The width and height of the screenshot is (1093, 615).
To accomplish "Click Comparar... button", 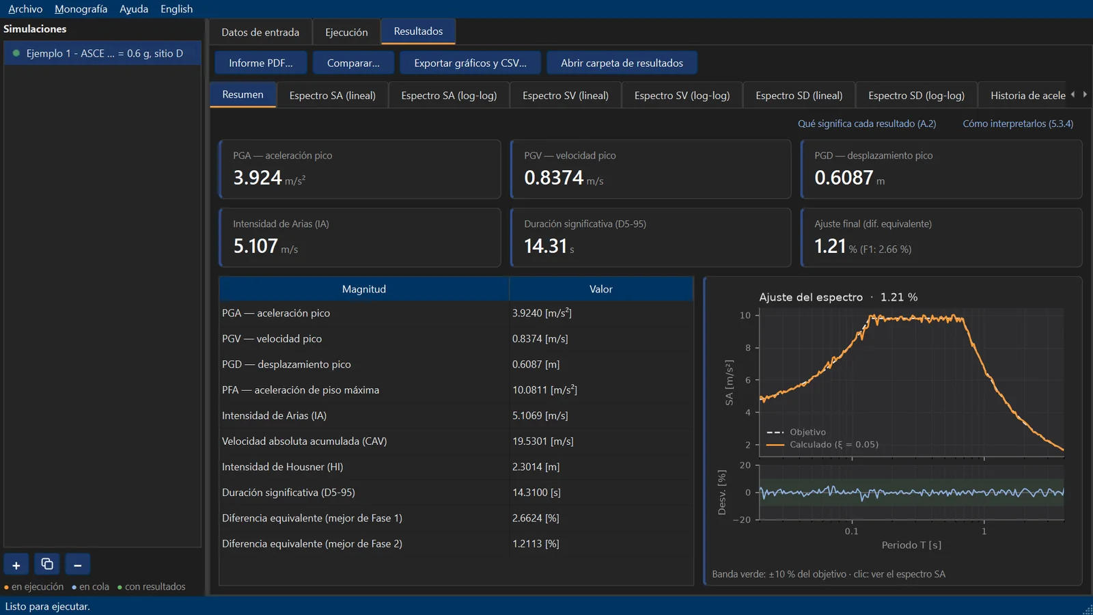I will click(x=353, y=63).
